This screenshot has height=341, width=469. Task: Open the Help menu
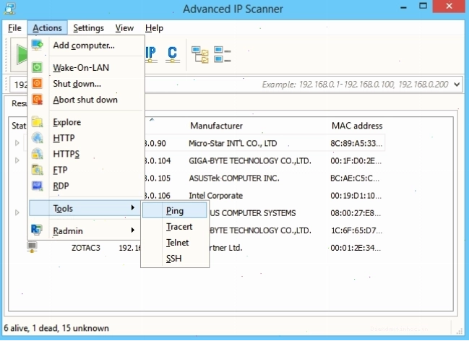coord(154,28)
